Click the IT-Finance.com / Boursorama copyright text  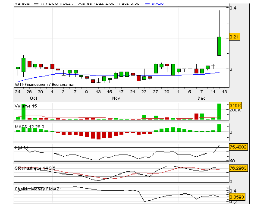(44, 85)
